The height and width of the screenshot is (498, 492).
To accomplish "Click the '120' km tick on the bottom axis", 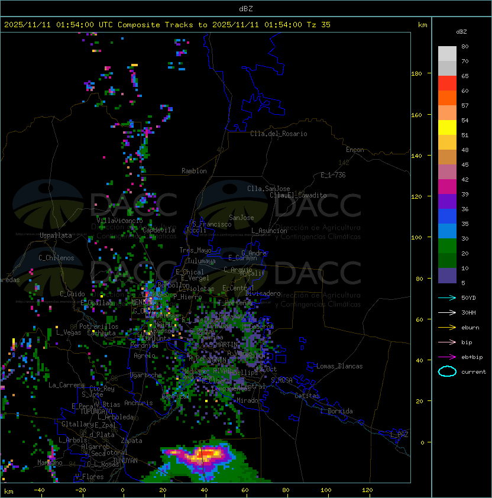I will tap(367, 490).
